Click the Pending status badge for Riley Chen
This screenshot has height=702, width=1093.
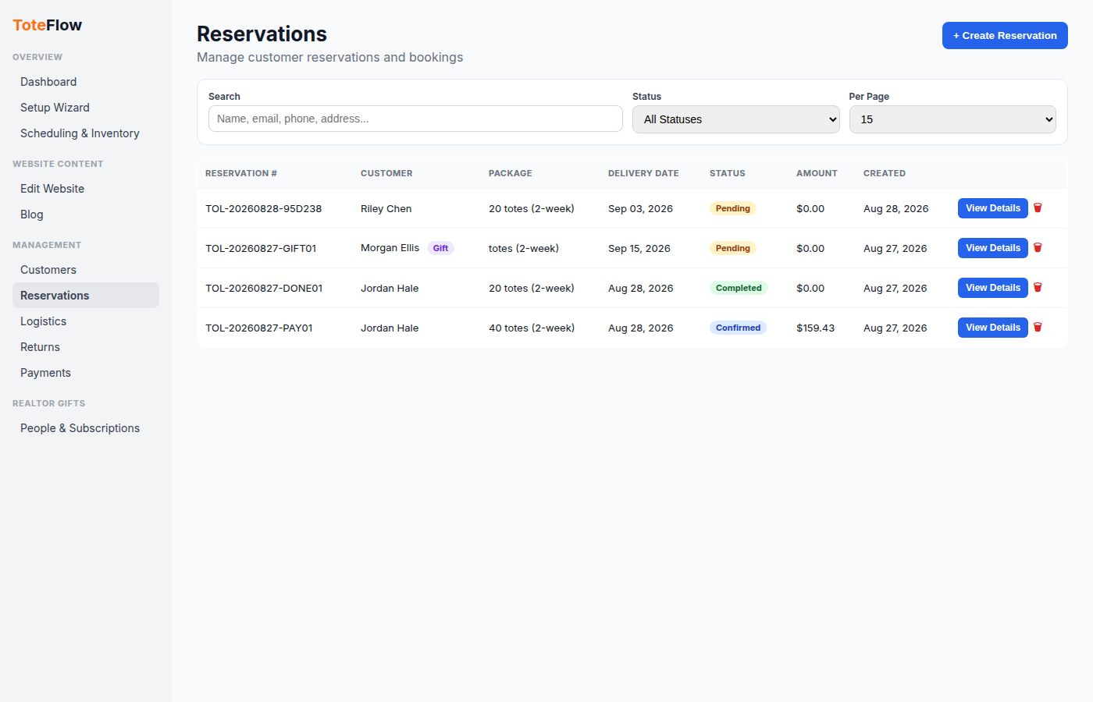tap(733, 208)
